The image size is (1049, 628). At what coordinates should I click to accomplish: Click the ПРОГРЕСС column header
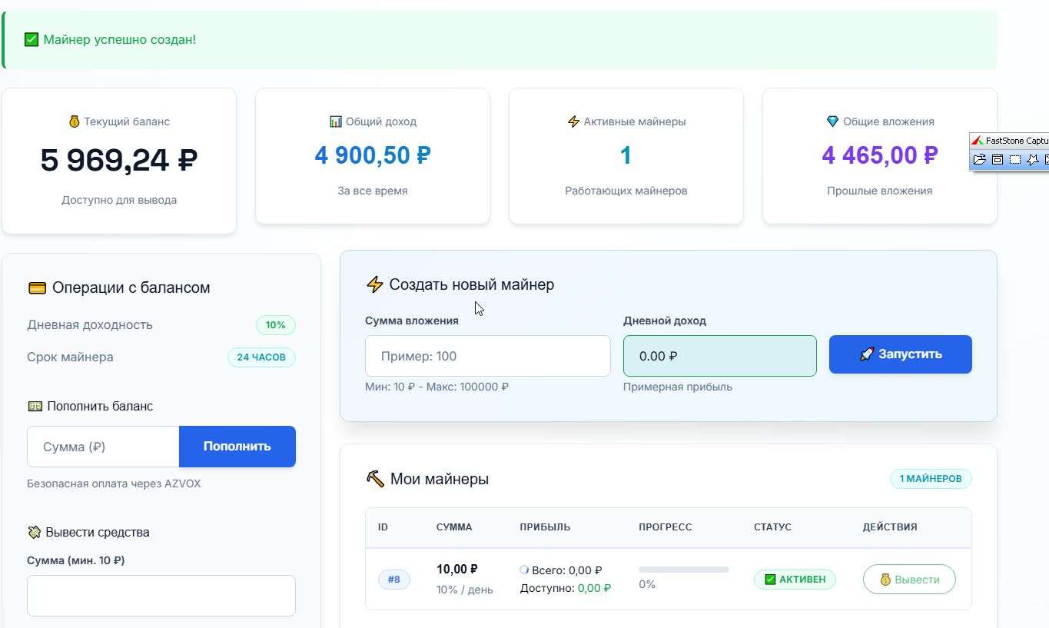[666, 527]
